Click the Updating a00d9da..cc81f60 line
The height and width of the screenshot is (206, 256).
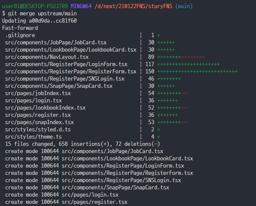pyautogui.click(x=39, y=21)
